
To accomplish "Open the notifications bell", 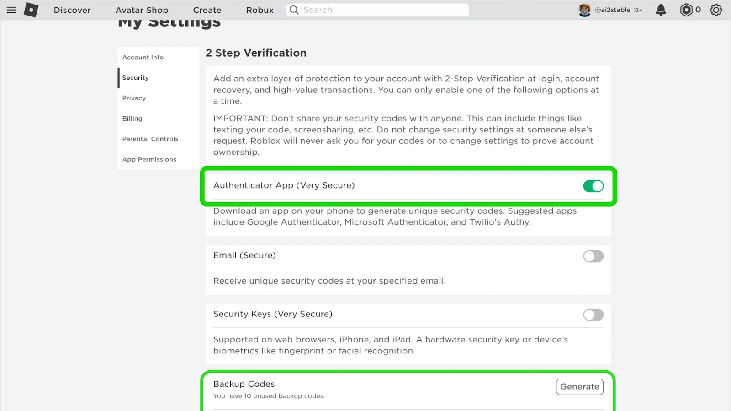I will 661,10.
